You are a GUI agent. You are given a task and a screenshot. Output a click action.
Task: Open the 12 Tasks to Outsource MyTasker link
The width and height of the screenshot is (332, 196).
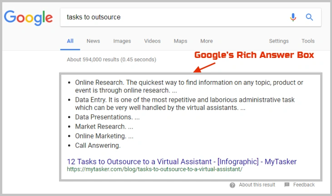point(182,162)
